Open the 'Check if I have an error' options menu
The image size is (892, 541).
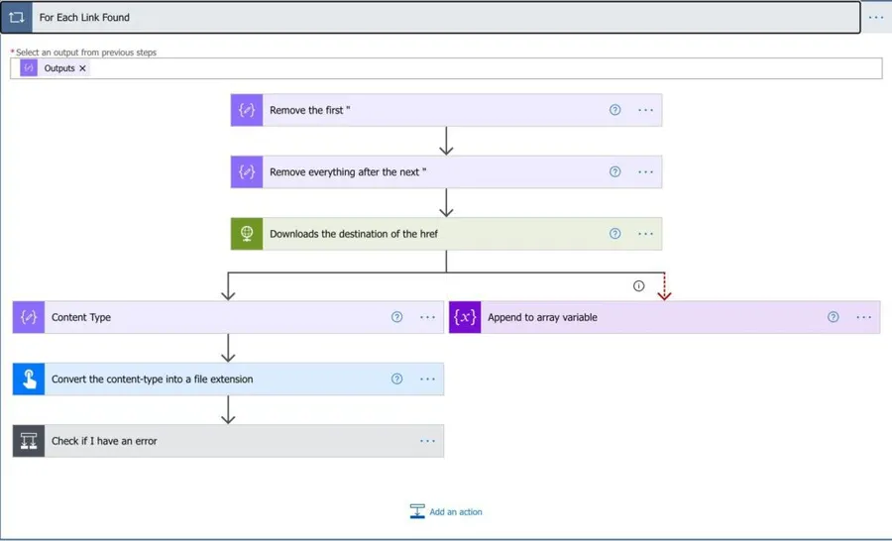[427, 441]
